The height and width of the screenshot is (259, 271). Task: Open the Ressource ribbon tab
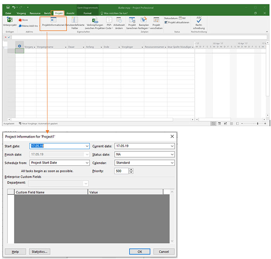coord(35,13)
